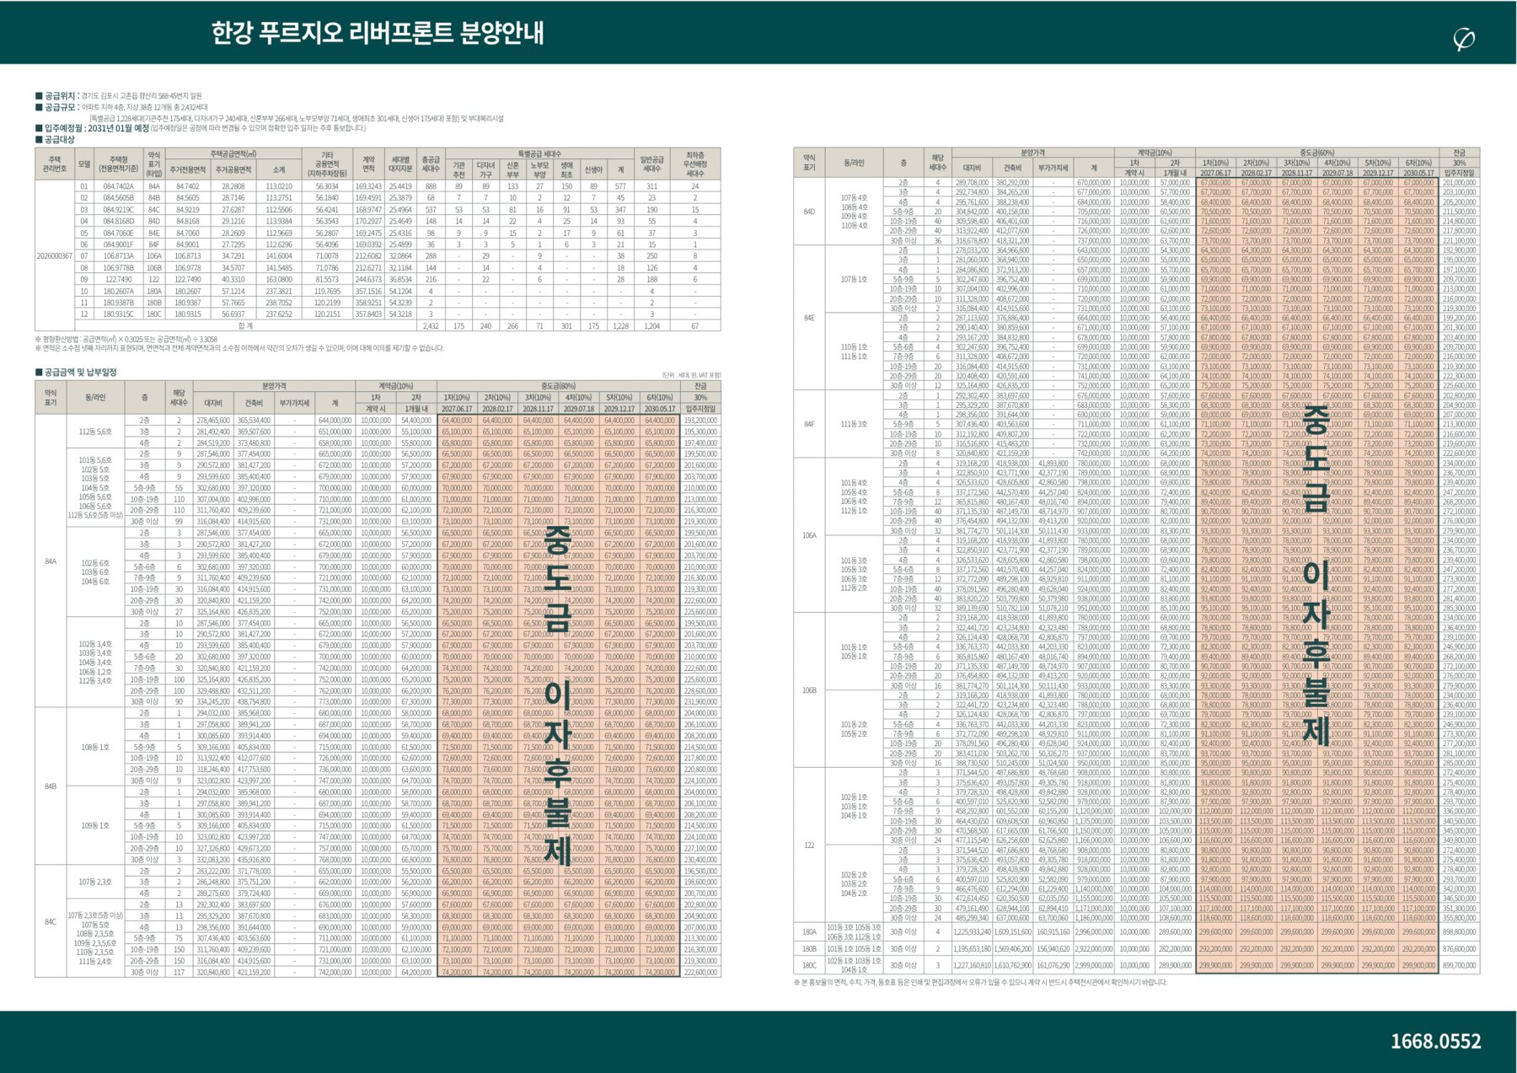Click the 주택공급면적(㎡) column header
This screenshot has height=1073, width=1517.
pos(233,154)
